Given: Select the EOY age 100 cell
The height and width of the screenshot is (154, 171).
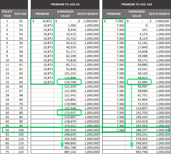Looking at the screenshot, I should (x=21, y=130).
